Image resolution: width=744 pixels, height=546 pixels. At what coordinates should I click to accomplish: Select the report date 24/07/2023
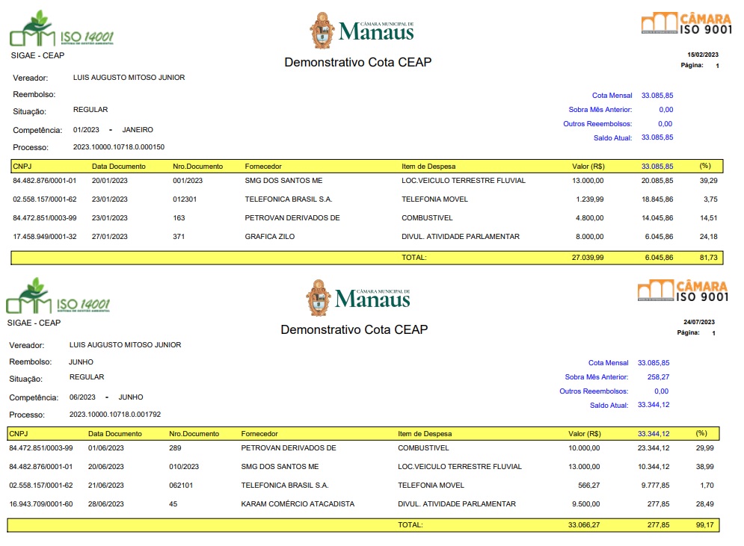pyautogui.click(x=699, y=322)
